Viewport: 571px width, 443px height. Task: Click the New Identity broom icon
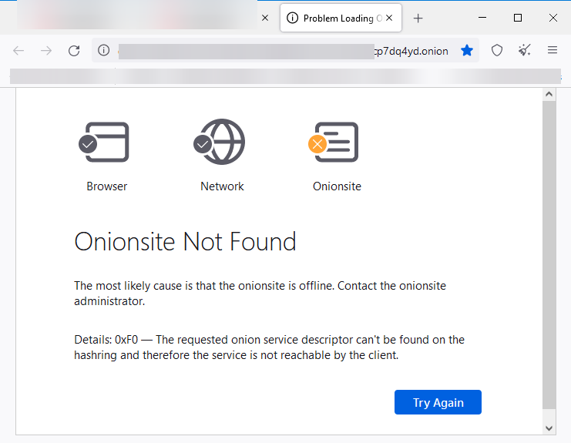coord(525,51)
